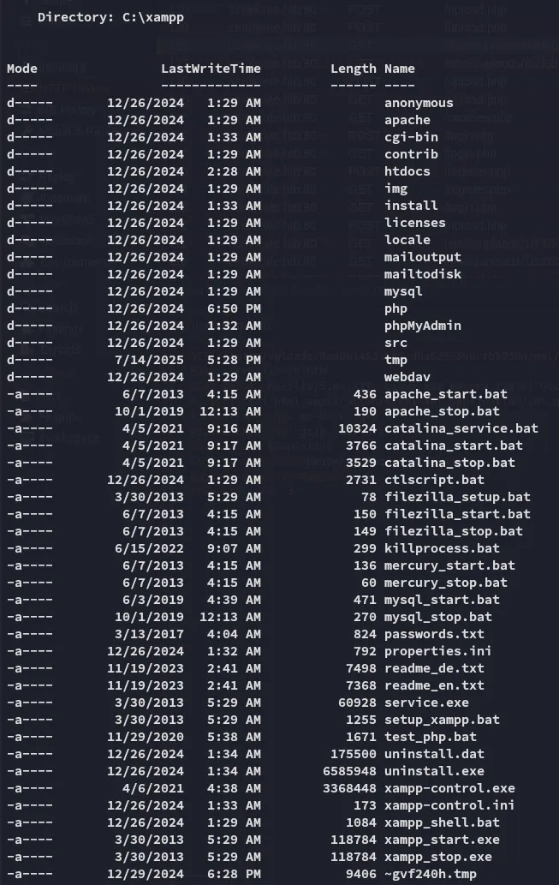Click the ~gvf240h.tmp file name
559x885 pixels.
point(431,874)
